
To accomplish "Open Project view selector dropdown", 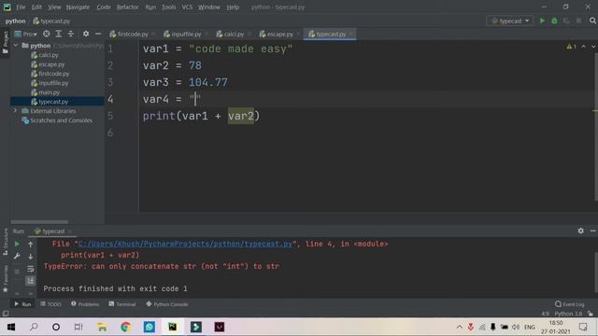I will pyautogui.click(x=25, y=34).
